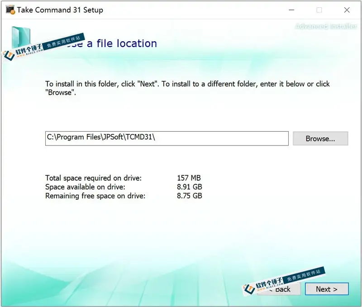This screenshot has width=362, height=307.
Task: Click the teal folder icon in header
Action: pos(21,37)
